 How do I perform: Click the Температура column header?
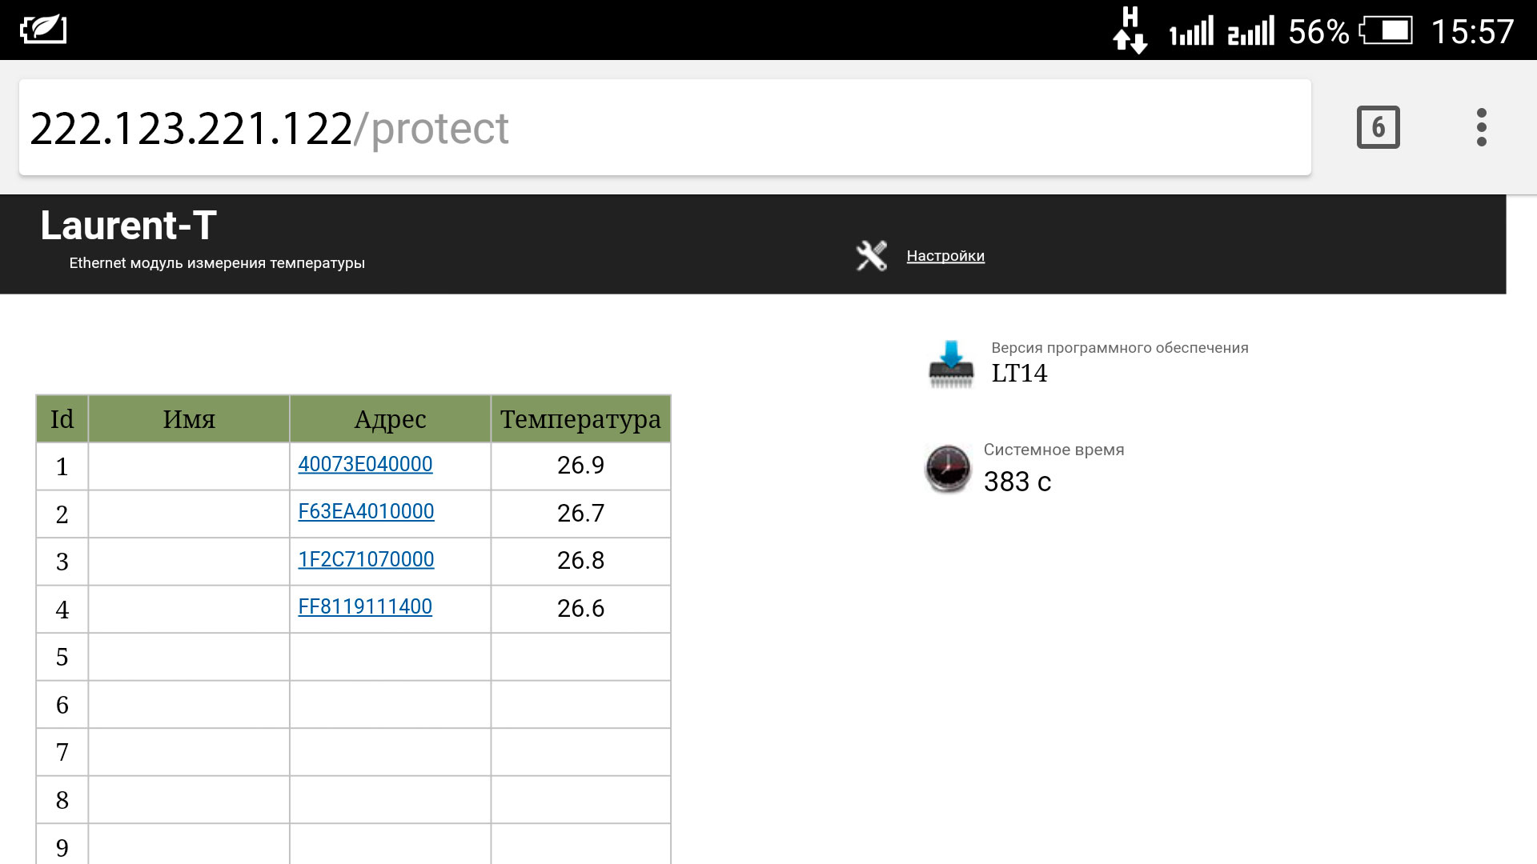coord(580,418)
